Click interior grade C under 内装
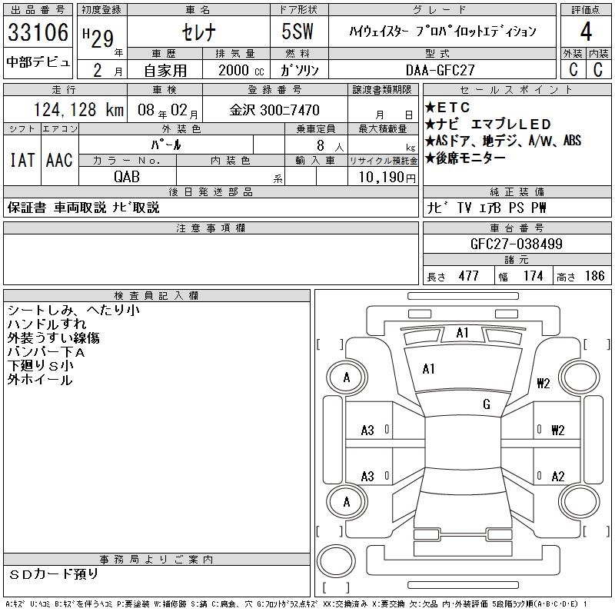 [598, 69]
